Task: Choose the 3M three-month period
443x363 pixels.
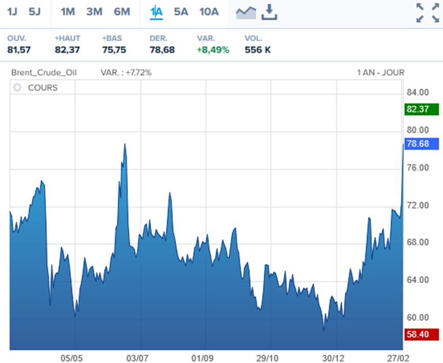Action: coord(94,12)
